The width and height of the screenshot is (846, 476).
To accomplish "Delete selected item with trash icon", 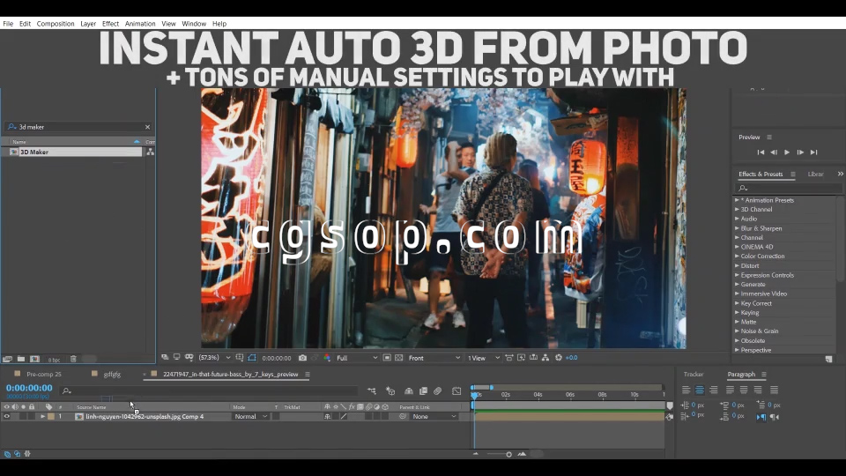I will pos(73,359).
